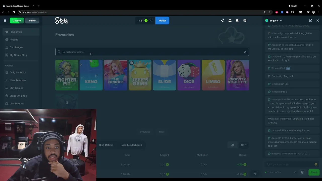This screenshot has width=322, height=181.
Task: Click the chat message input field
Action: click(289, 164)
